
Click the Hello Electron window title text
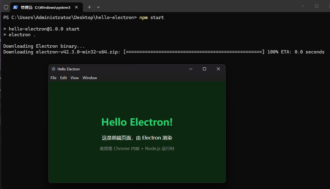click(69, 69)
